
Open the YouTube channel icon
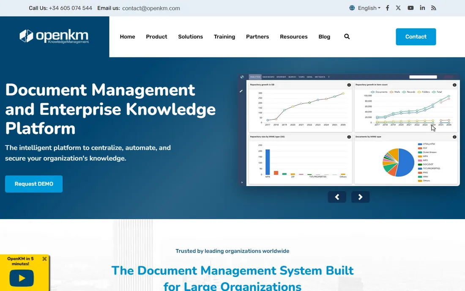point(410,8)
